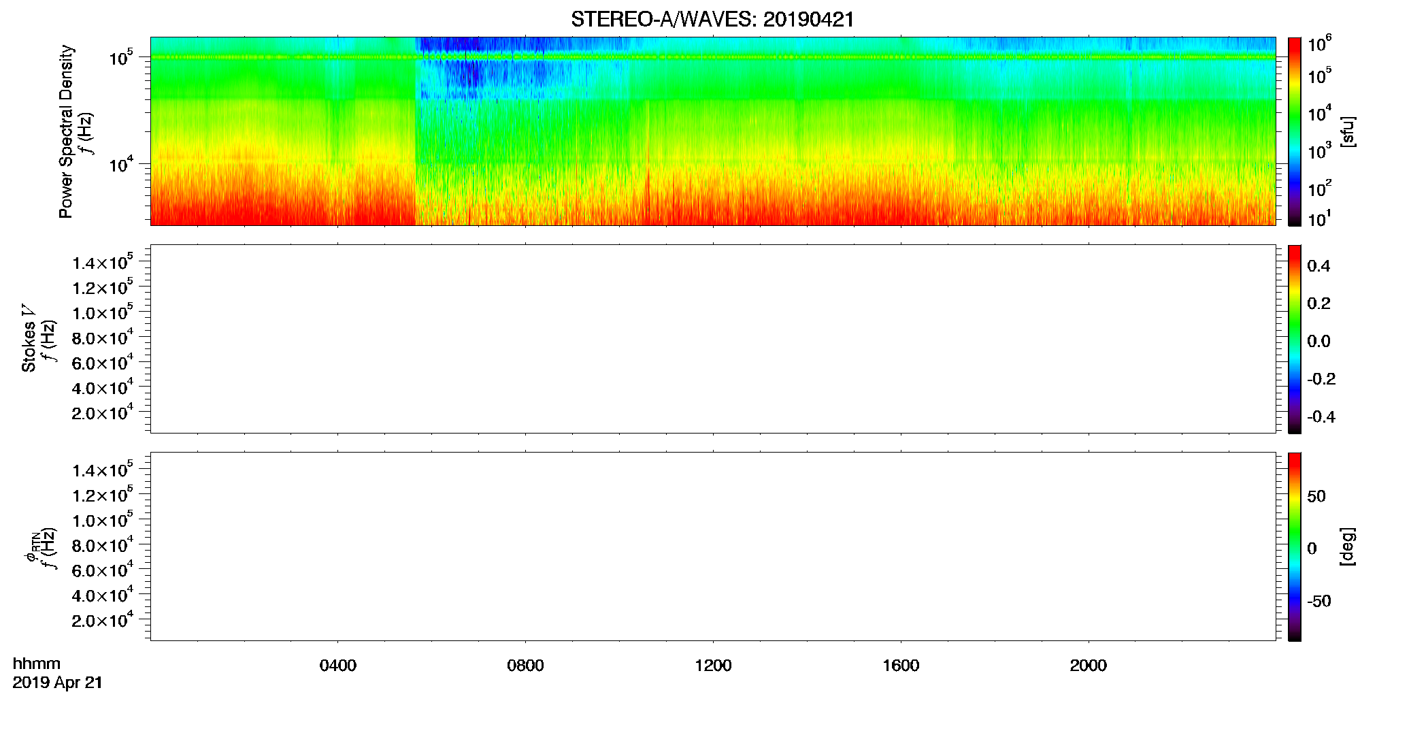
Task: Click the empty phi RTN plot panel
Action: (713, 546)
